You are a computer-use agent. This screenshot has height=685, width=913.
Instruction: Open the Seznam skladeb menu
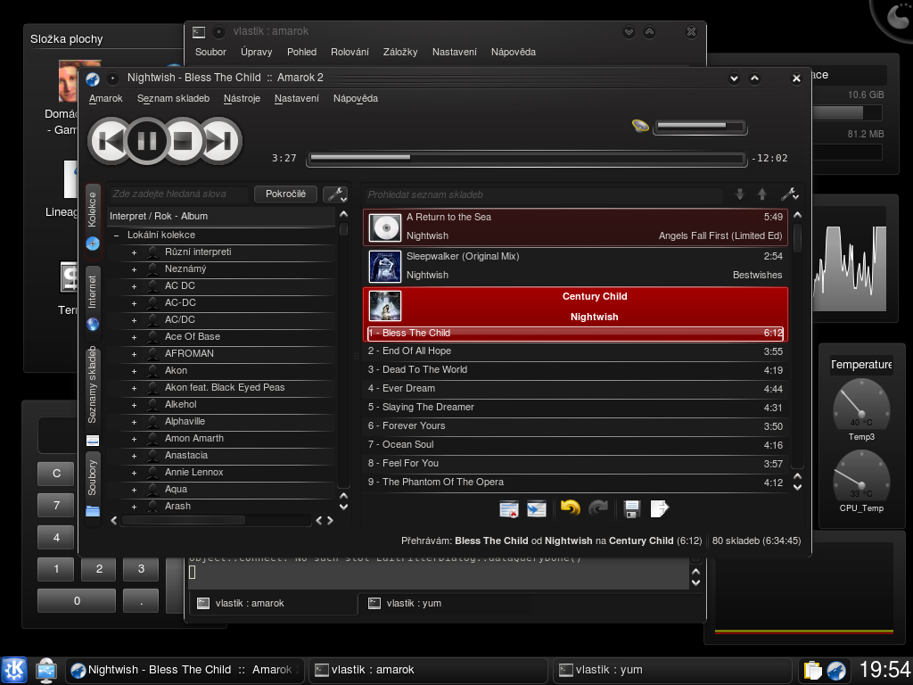click(173, 98)
